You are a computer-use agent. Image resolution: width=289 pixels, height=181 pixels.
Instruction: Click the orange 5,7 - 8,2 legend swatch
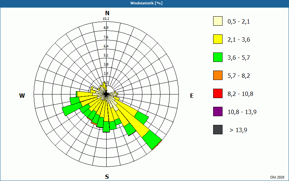pyautogui.click(x=218, y=75)
